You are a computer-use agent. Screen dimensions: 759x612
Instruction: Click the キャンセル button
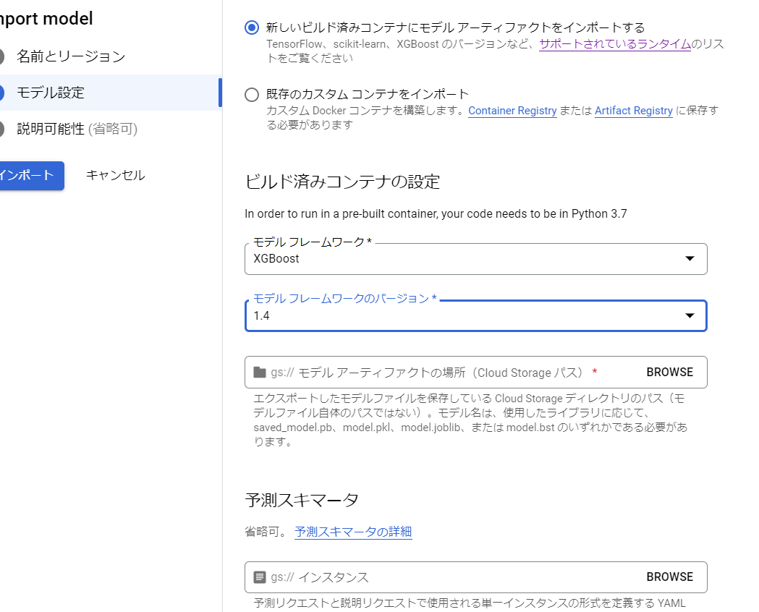(x=115, y=175)
